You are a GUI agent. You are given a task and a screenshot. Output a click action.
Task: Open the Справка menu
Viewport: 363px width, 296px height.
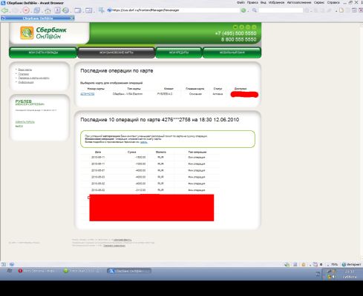point(333,2)
